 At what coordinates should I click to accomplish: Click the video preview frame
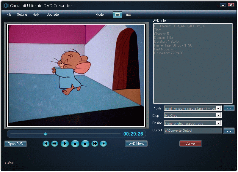76,75
